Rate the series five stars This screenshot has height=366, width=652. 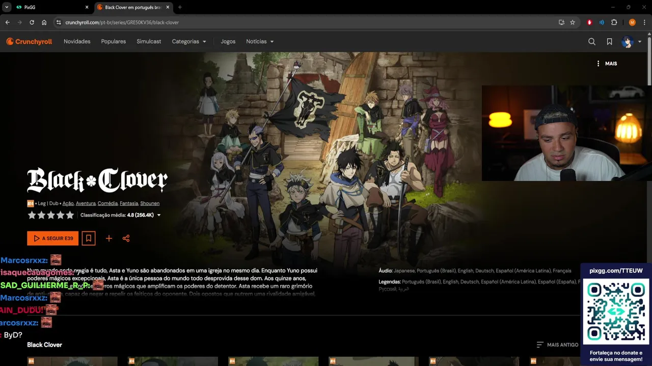70,215
